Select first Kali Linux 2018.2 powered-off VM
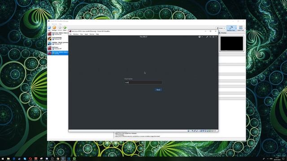287x161 pixels. [x=58, y=34]
